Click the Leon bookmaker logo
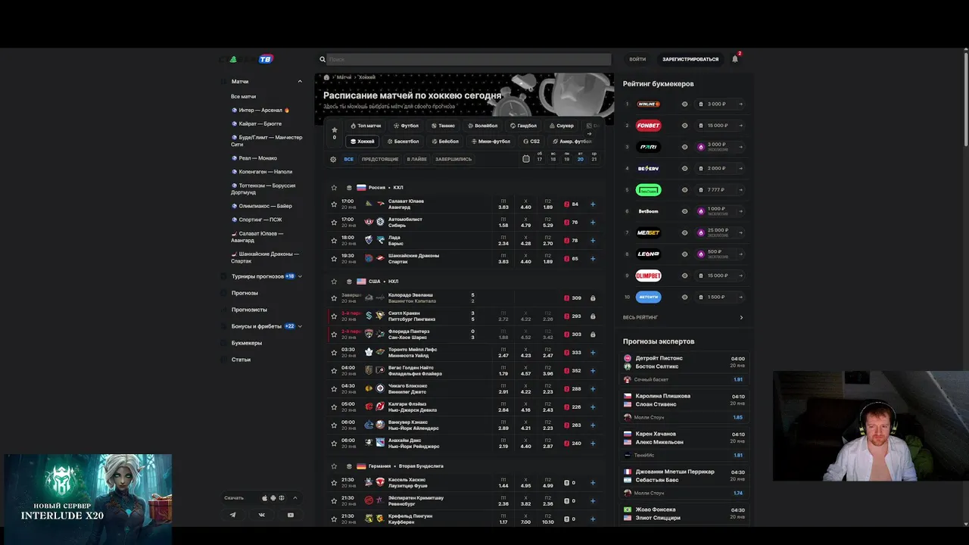The image size is (969, 545). [x=648, y=254]
